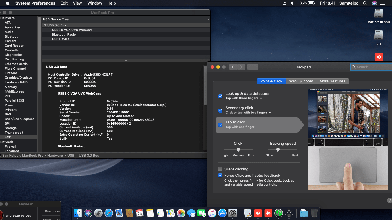Open the Window menu
The height and width of the screenshot is (220, 392).
(x=94, y=3)
